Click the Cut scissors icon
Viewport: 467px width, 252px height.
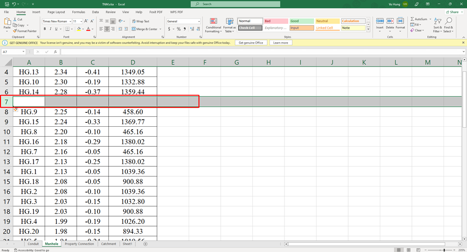[15, 20]
